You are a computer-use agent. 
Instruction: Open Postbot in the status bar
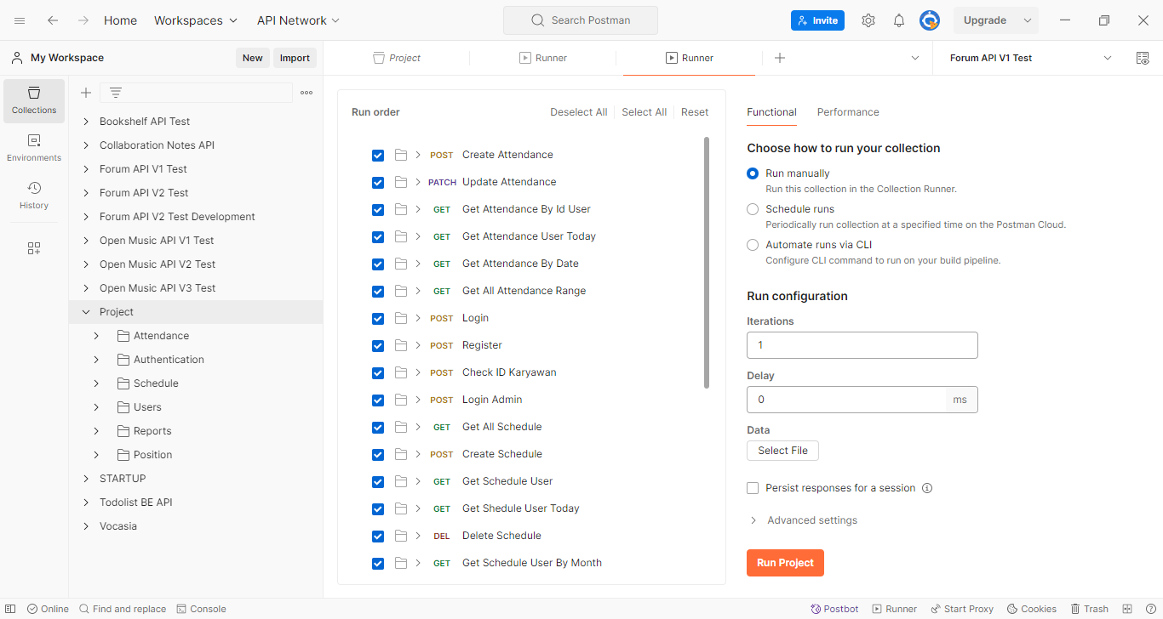coord(834,609)
